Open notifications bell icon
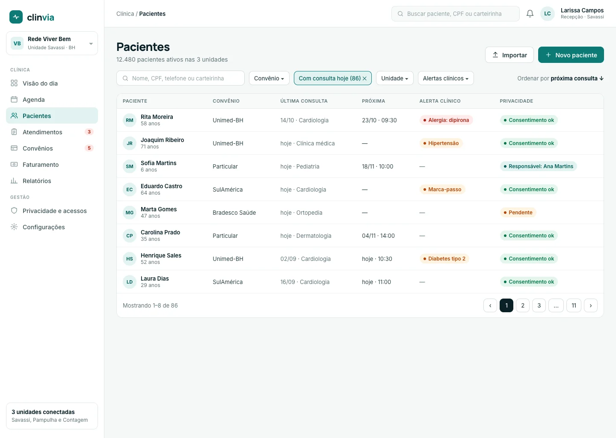This screenshot has height=438, width=616. coord(530,14)
